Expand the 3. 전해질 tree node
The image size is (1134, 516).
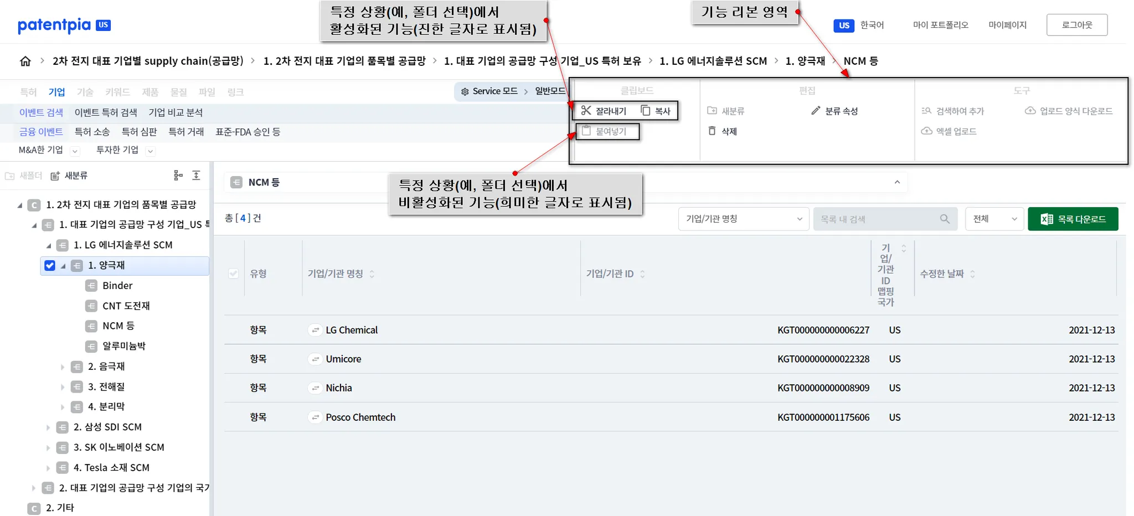[63, 387]
